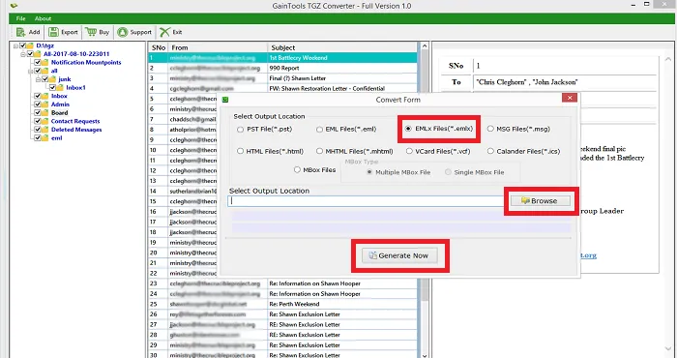Viewport: 677px width, 358px height.
Task: Click the Convert Form dialog title icon
Action: click(225, 100)
